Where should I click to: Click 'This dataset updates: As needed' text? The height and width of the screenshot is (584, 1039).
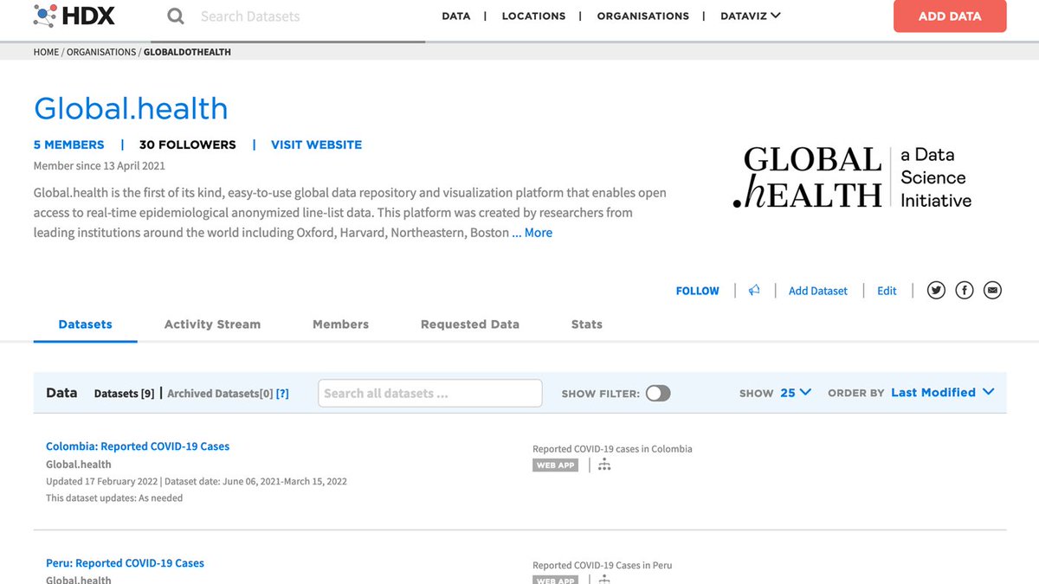click(x=114, y=498)
